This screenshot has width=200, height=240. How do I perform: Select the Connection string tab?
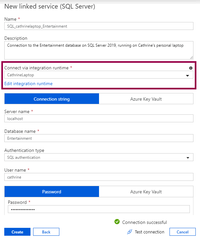[x=51, y=99]
